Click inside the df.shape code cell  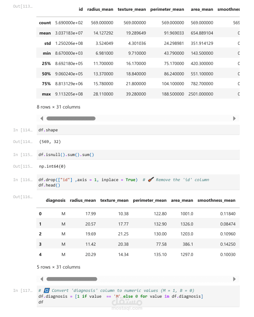click(138, 130)
